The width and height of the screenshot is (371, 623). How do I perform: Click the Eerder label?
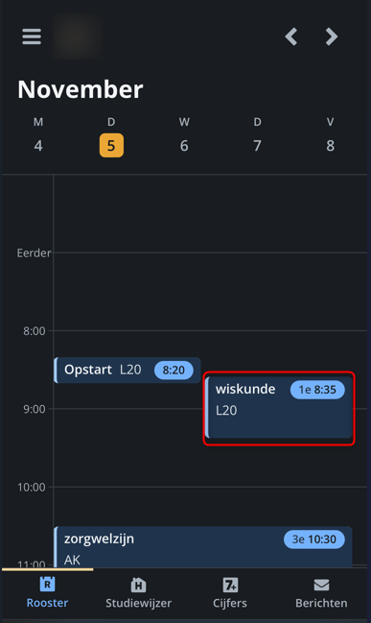pyautogui.click(x=35, y=253)
